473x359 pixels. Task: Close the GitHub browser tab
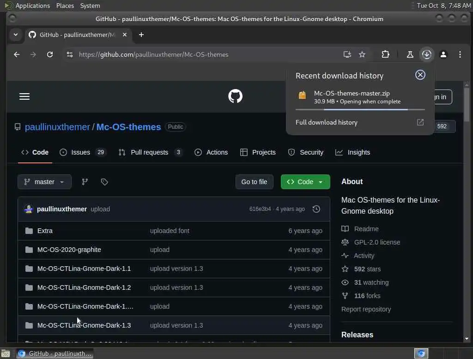pyautogui.click(x=125, y=35)
